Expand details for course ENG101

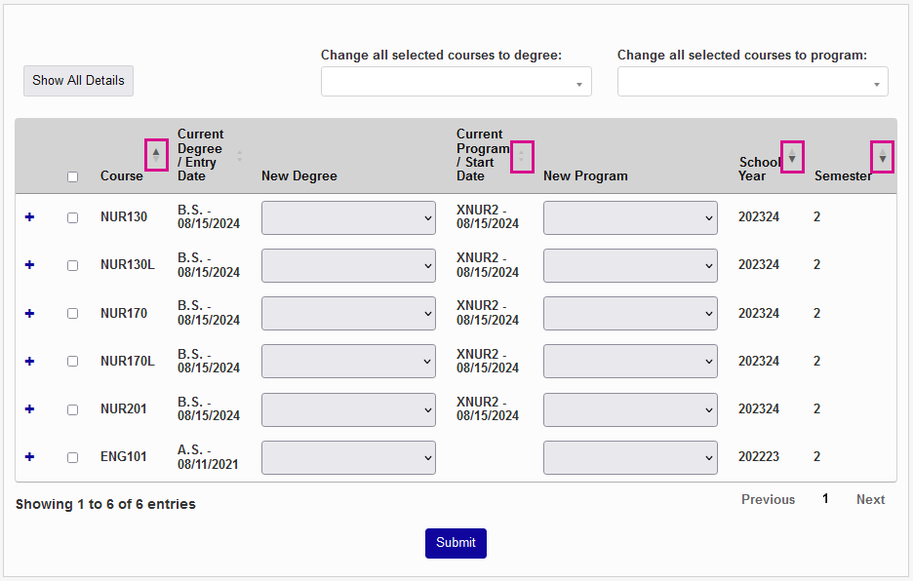[28, 457]
